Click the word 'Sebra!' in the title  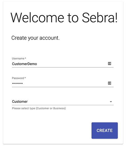point(100,18)
